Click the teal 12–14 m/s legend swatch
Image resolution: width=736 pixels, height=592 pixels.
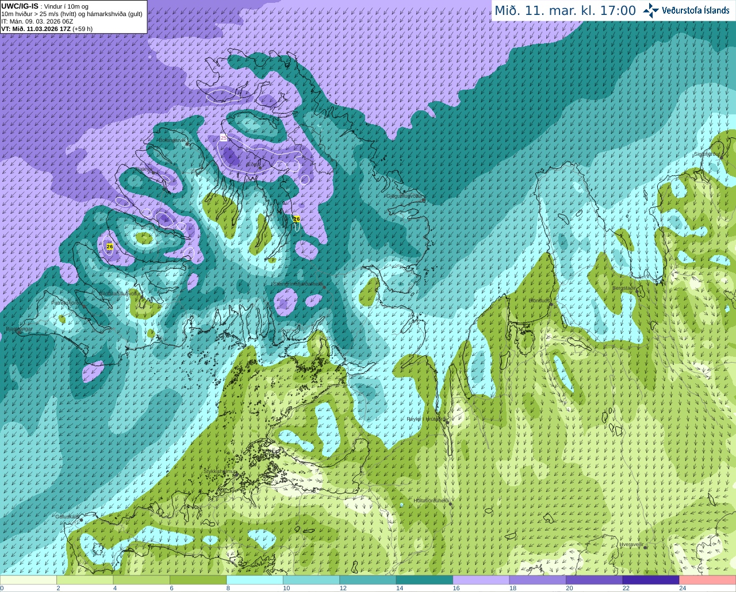coord(368,579)
